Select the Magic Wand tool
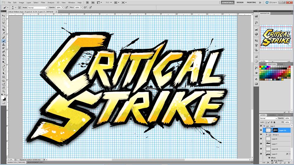Viewport: 294px width, 165px height. click(4, 26)
